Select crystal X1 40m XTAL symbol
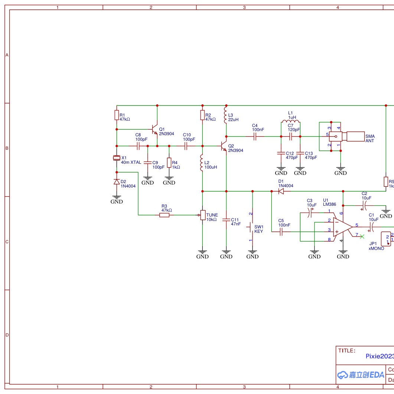The height and width of the screenshot is (394, 394). pos(116,157)
